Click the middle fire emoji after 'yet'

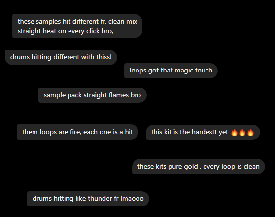click(242, 132)
